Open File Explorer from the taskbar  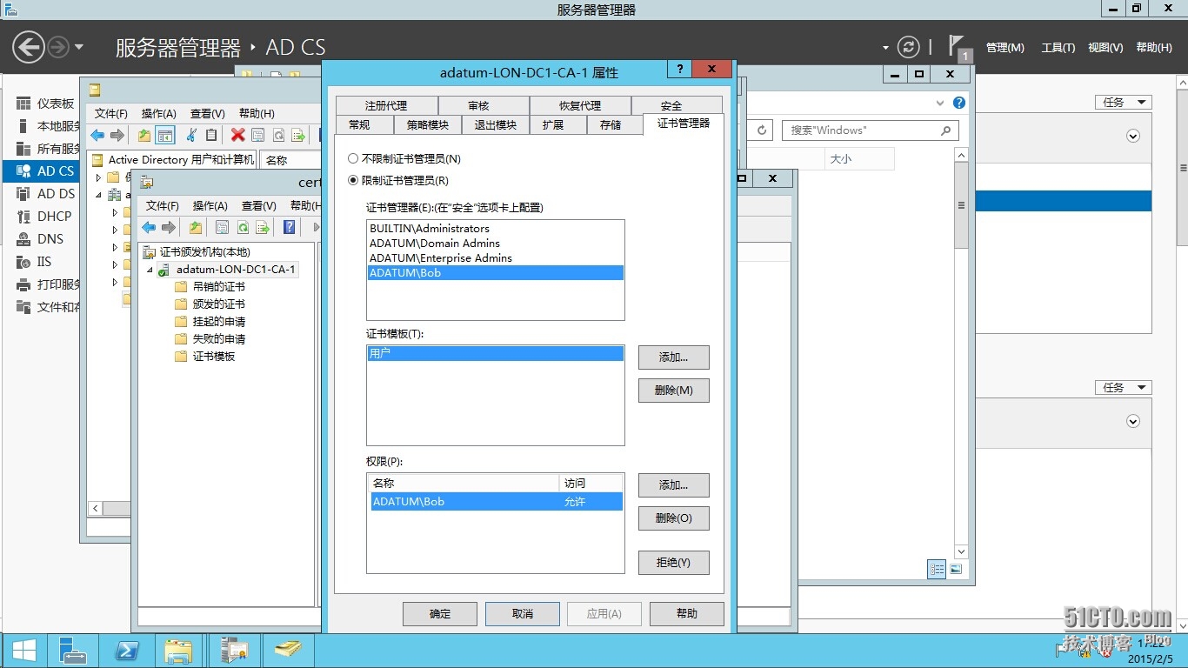[179, 651]
